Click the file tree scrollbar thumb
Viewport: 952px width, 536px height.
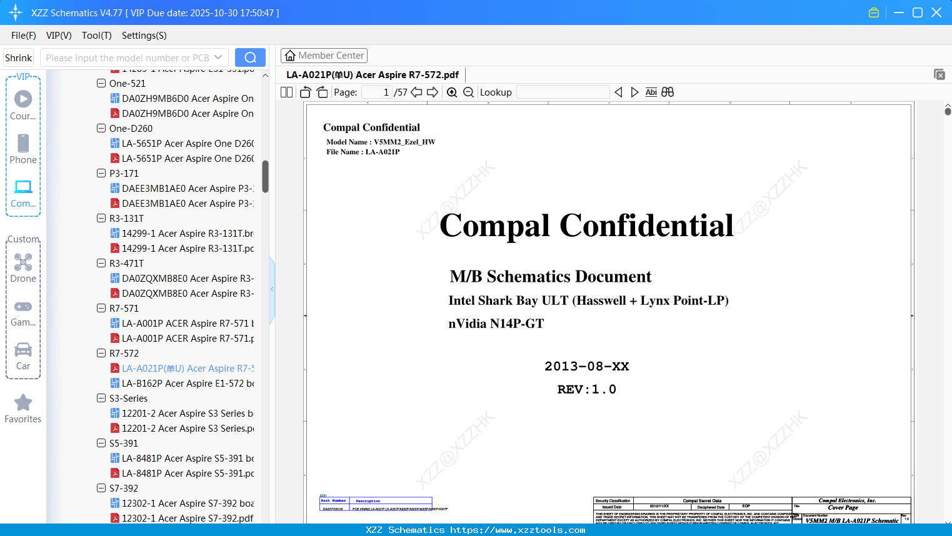coord(265,177)
